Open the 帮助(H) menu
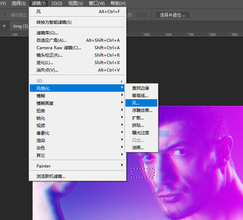Screen dimensions: 243x220 pyautogui.click(x=118, y=3)
